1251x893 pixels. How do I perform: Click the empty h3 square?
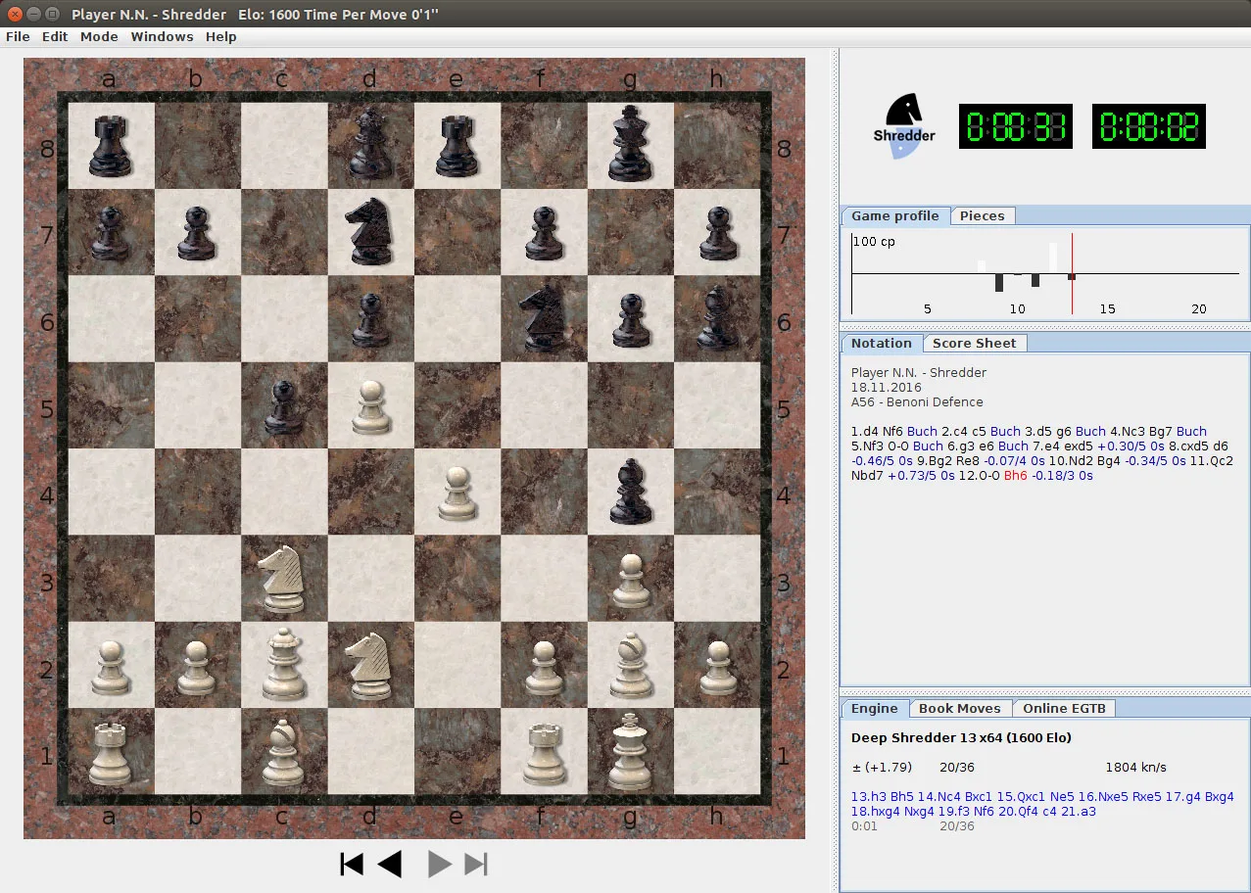tap(716, 579)
